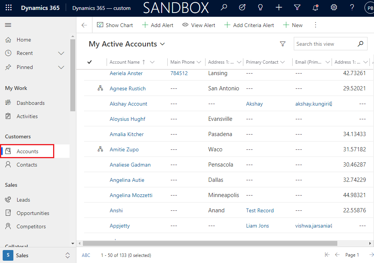374x263 pixels.
Task: Open hierarchy icon for Agnese Rustich
Action: point(100,88)
